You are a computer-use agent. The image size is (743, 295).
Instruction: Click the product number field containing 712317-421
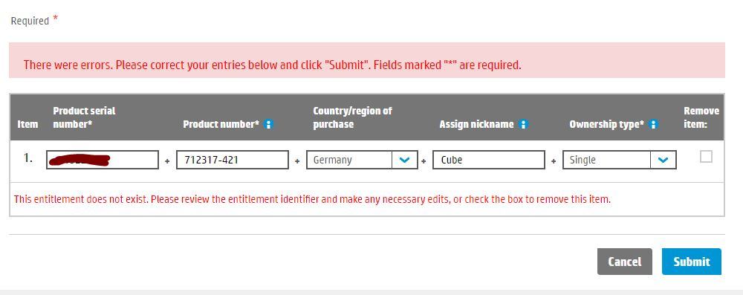(x=232, y=160)
